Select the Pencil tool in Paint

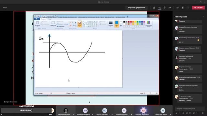tap(71, 23)
